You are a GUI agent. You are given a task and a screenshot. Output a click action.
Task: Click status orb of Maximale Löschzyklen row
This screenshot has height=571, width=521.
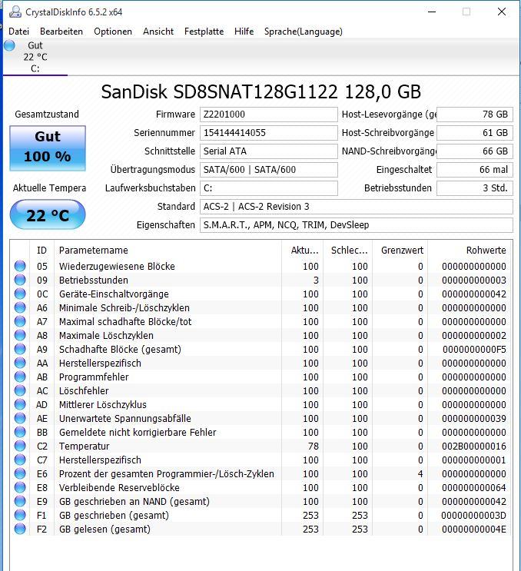[20, 335]
